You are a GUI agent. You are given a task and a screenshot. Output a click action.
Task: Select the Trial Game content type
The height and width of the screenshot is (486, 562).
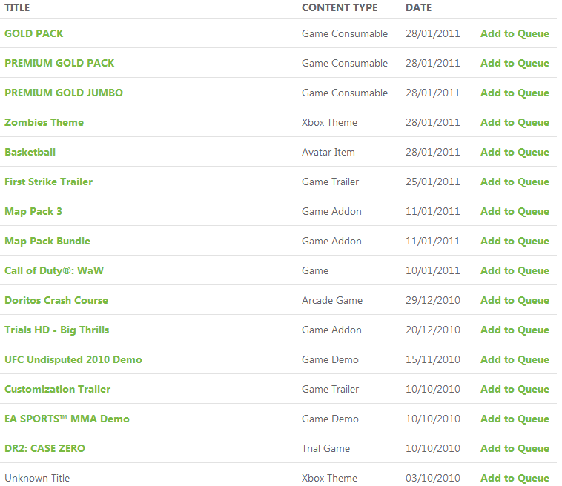pyautogui.click(x=325, y=448)
